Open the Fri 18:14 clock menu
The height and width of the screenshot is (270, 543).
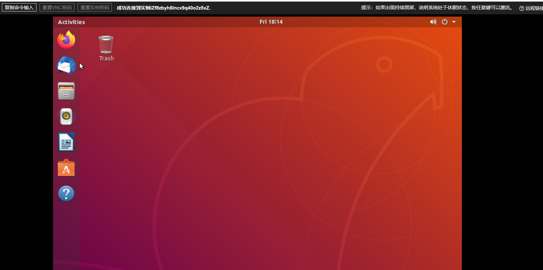click(271, 22)
